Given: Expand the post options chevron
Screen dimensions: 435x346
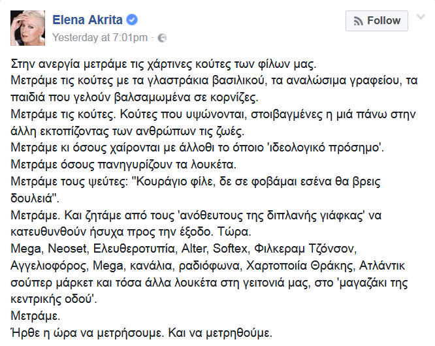Looking at the screenshot, I should 421,17.
